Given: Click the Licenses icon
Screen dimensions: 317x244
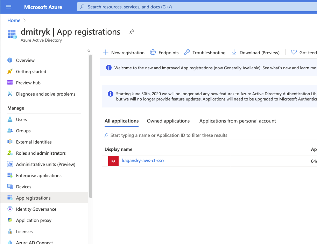Looking at the screenshot, I should [10, 231].
